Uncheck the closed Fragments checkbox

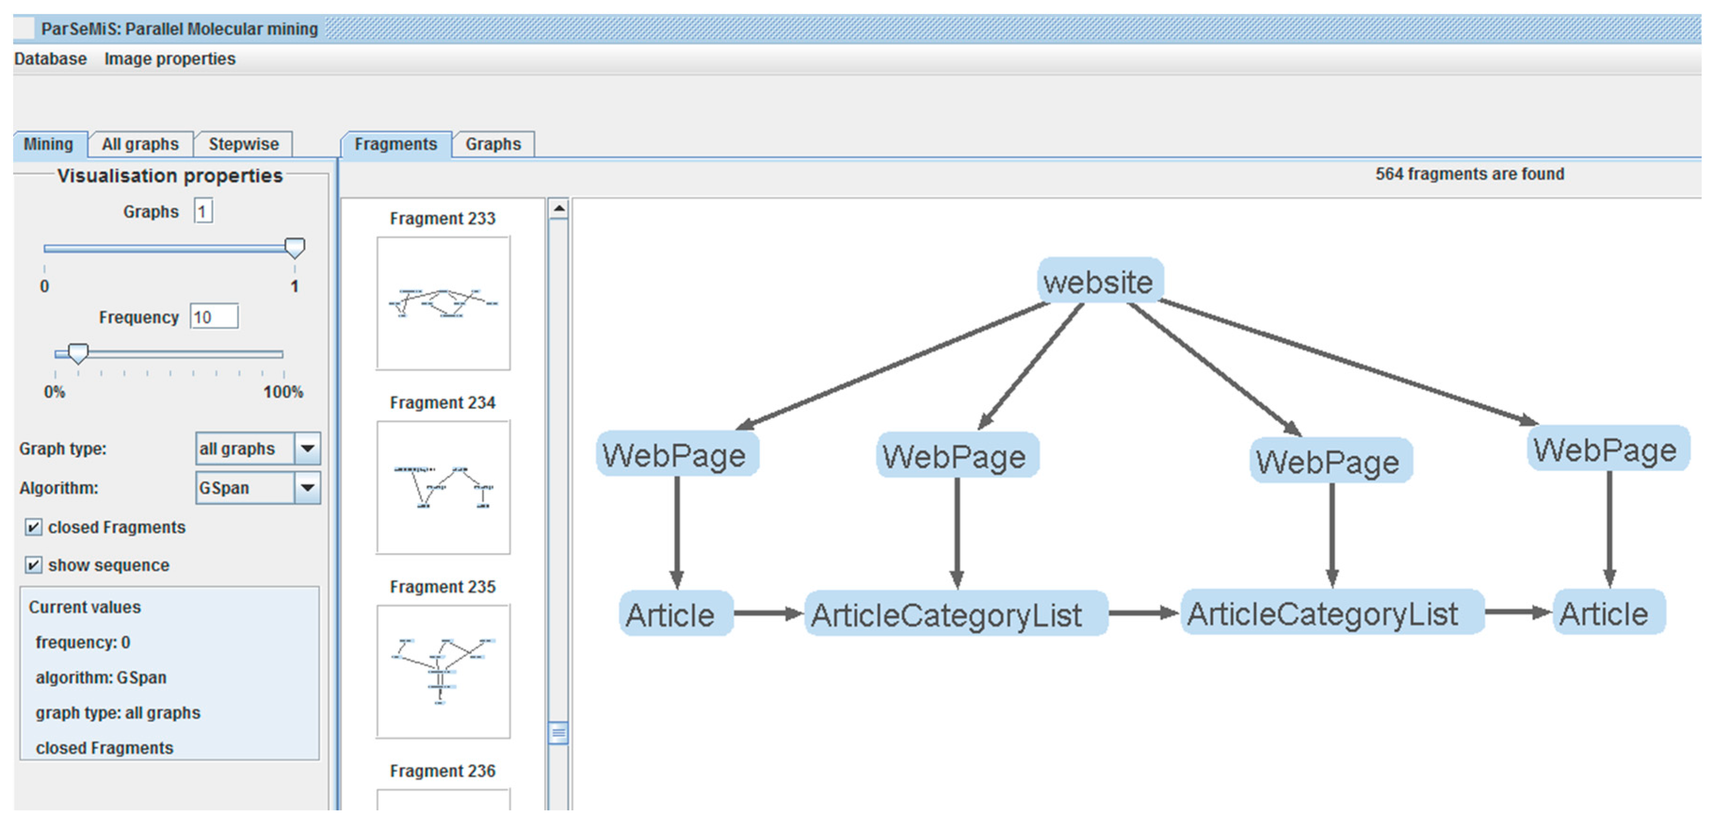pos(32,527)
